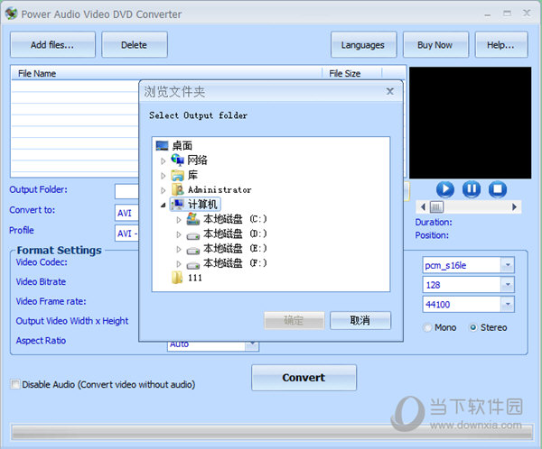
Task: Click the F: drive icon
Action: (x=193, y=265)
